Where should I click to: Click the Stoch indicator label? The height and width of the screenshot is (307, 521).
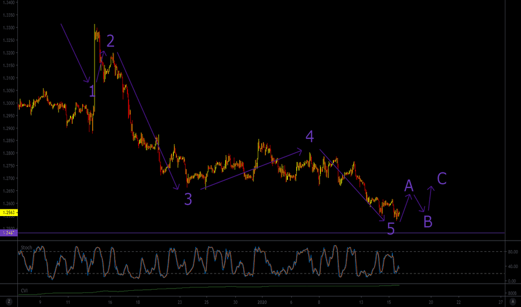click(x=26, y=247)
